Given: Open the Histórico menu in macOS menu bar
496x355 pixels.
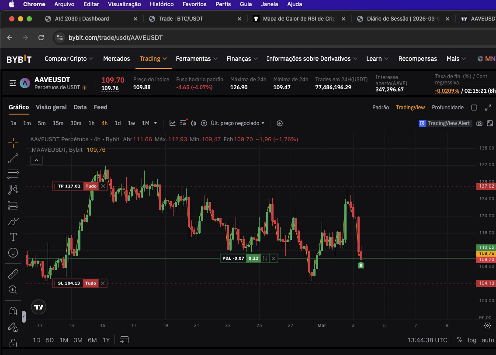Looking at the screenshot, I should [161, 4].
